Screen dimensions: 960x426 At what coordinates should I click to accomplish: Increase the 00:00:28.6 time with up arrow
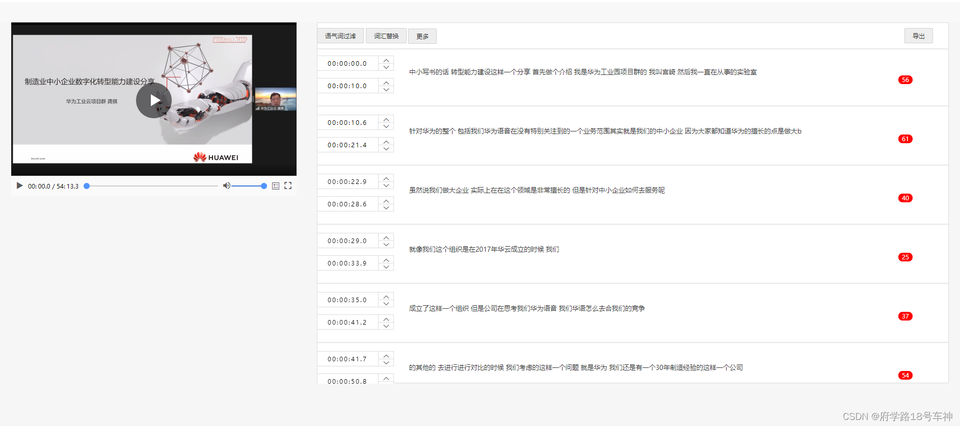[x=386, y=200]
